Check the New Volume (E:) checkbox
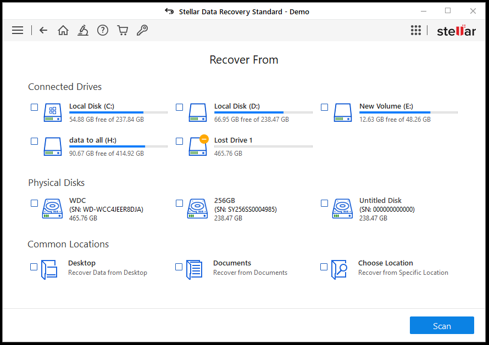 pos(324,107)
